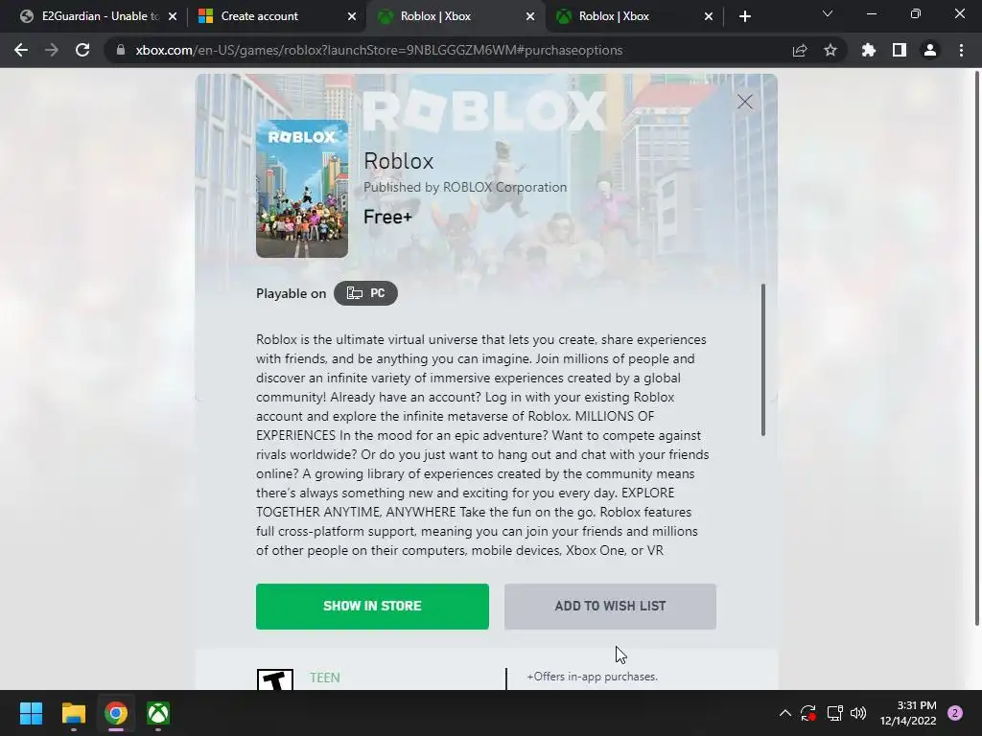Toggle the browser side panel
This screenshot has width=982, height=736.
pos(900,50)
